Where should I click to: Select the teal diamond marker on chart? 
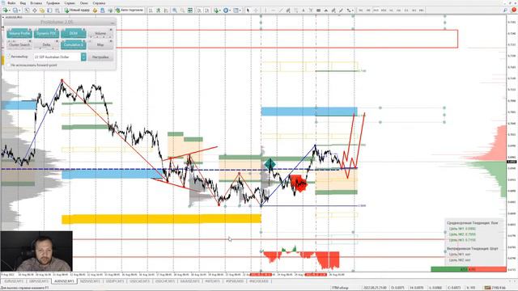pos(270,163)
